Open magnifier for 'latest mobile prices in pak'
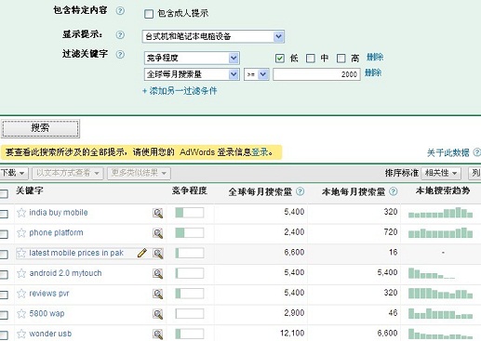 158,254
